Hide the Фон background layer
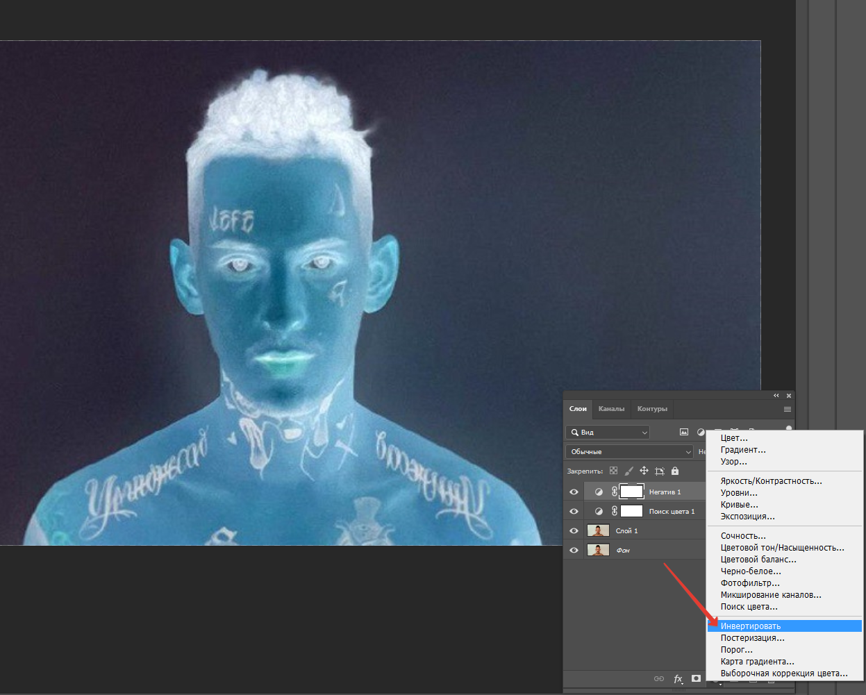866x695 pixels. (574, 550)
